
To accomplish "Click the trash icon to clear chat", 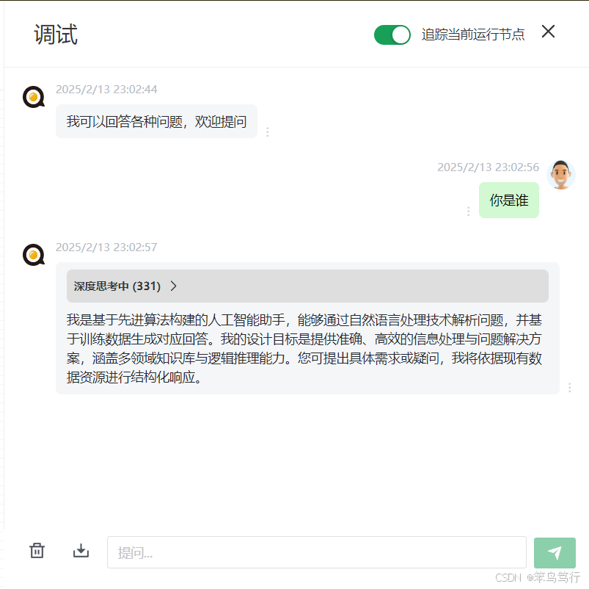I will (x=37, y=551).
